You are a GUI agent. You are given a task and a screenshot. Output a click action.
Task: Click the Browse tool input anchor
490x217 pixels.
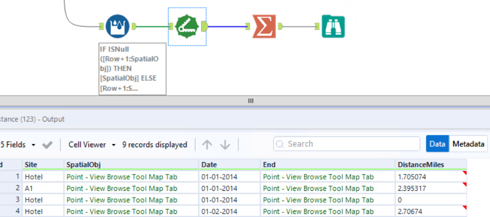point(317,26)
